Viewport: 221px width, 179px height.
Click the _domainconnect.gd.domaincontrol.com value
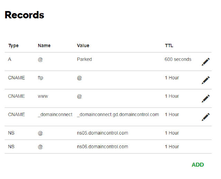(118, 115)
